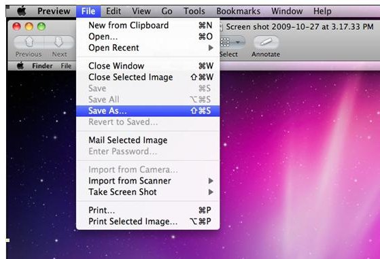
Task: Click the Annotate pencil icon
Action: [266, 42]
